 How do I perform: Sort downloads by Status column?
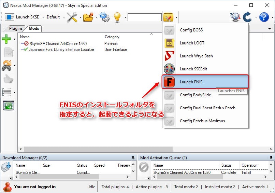click(82, 165)
